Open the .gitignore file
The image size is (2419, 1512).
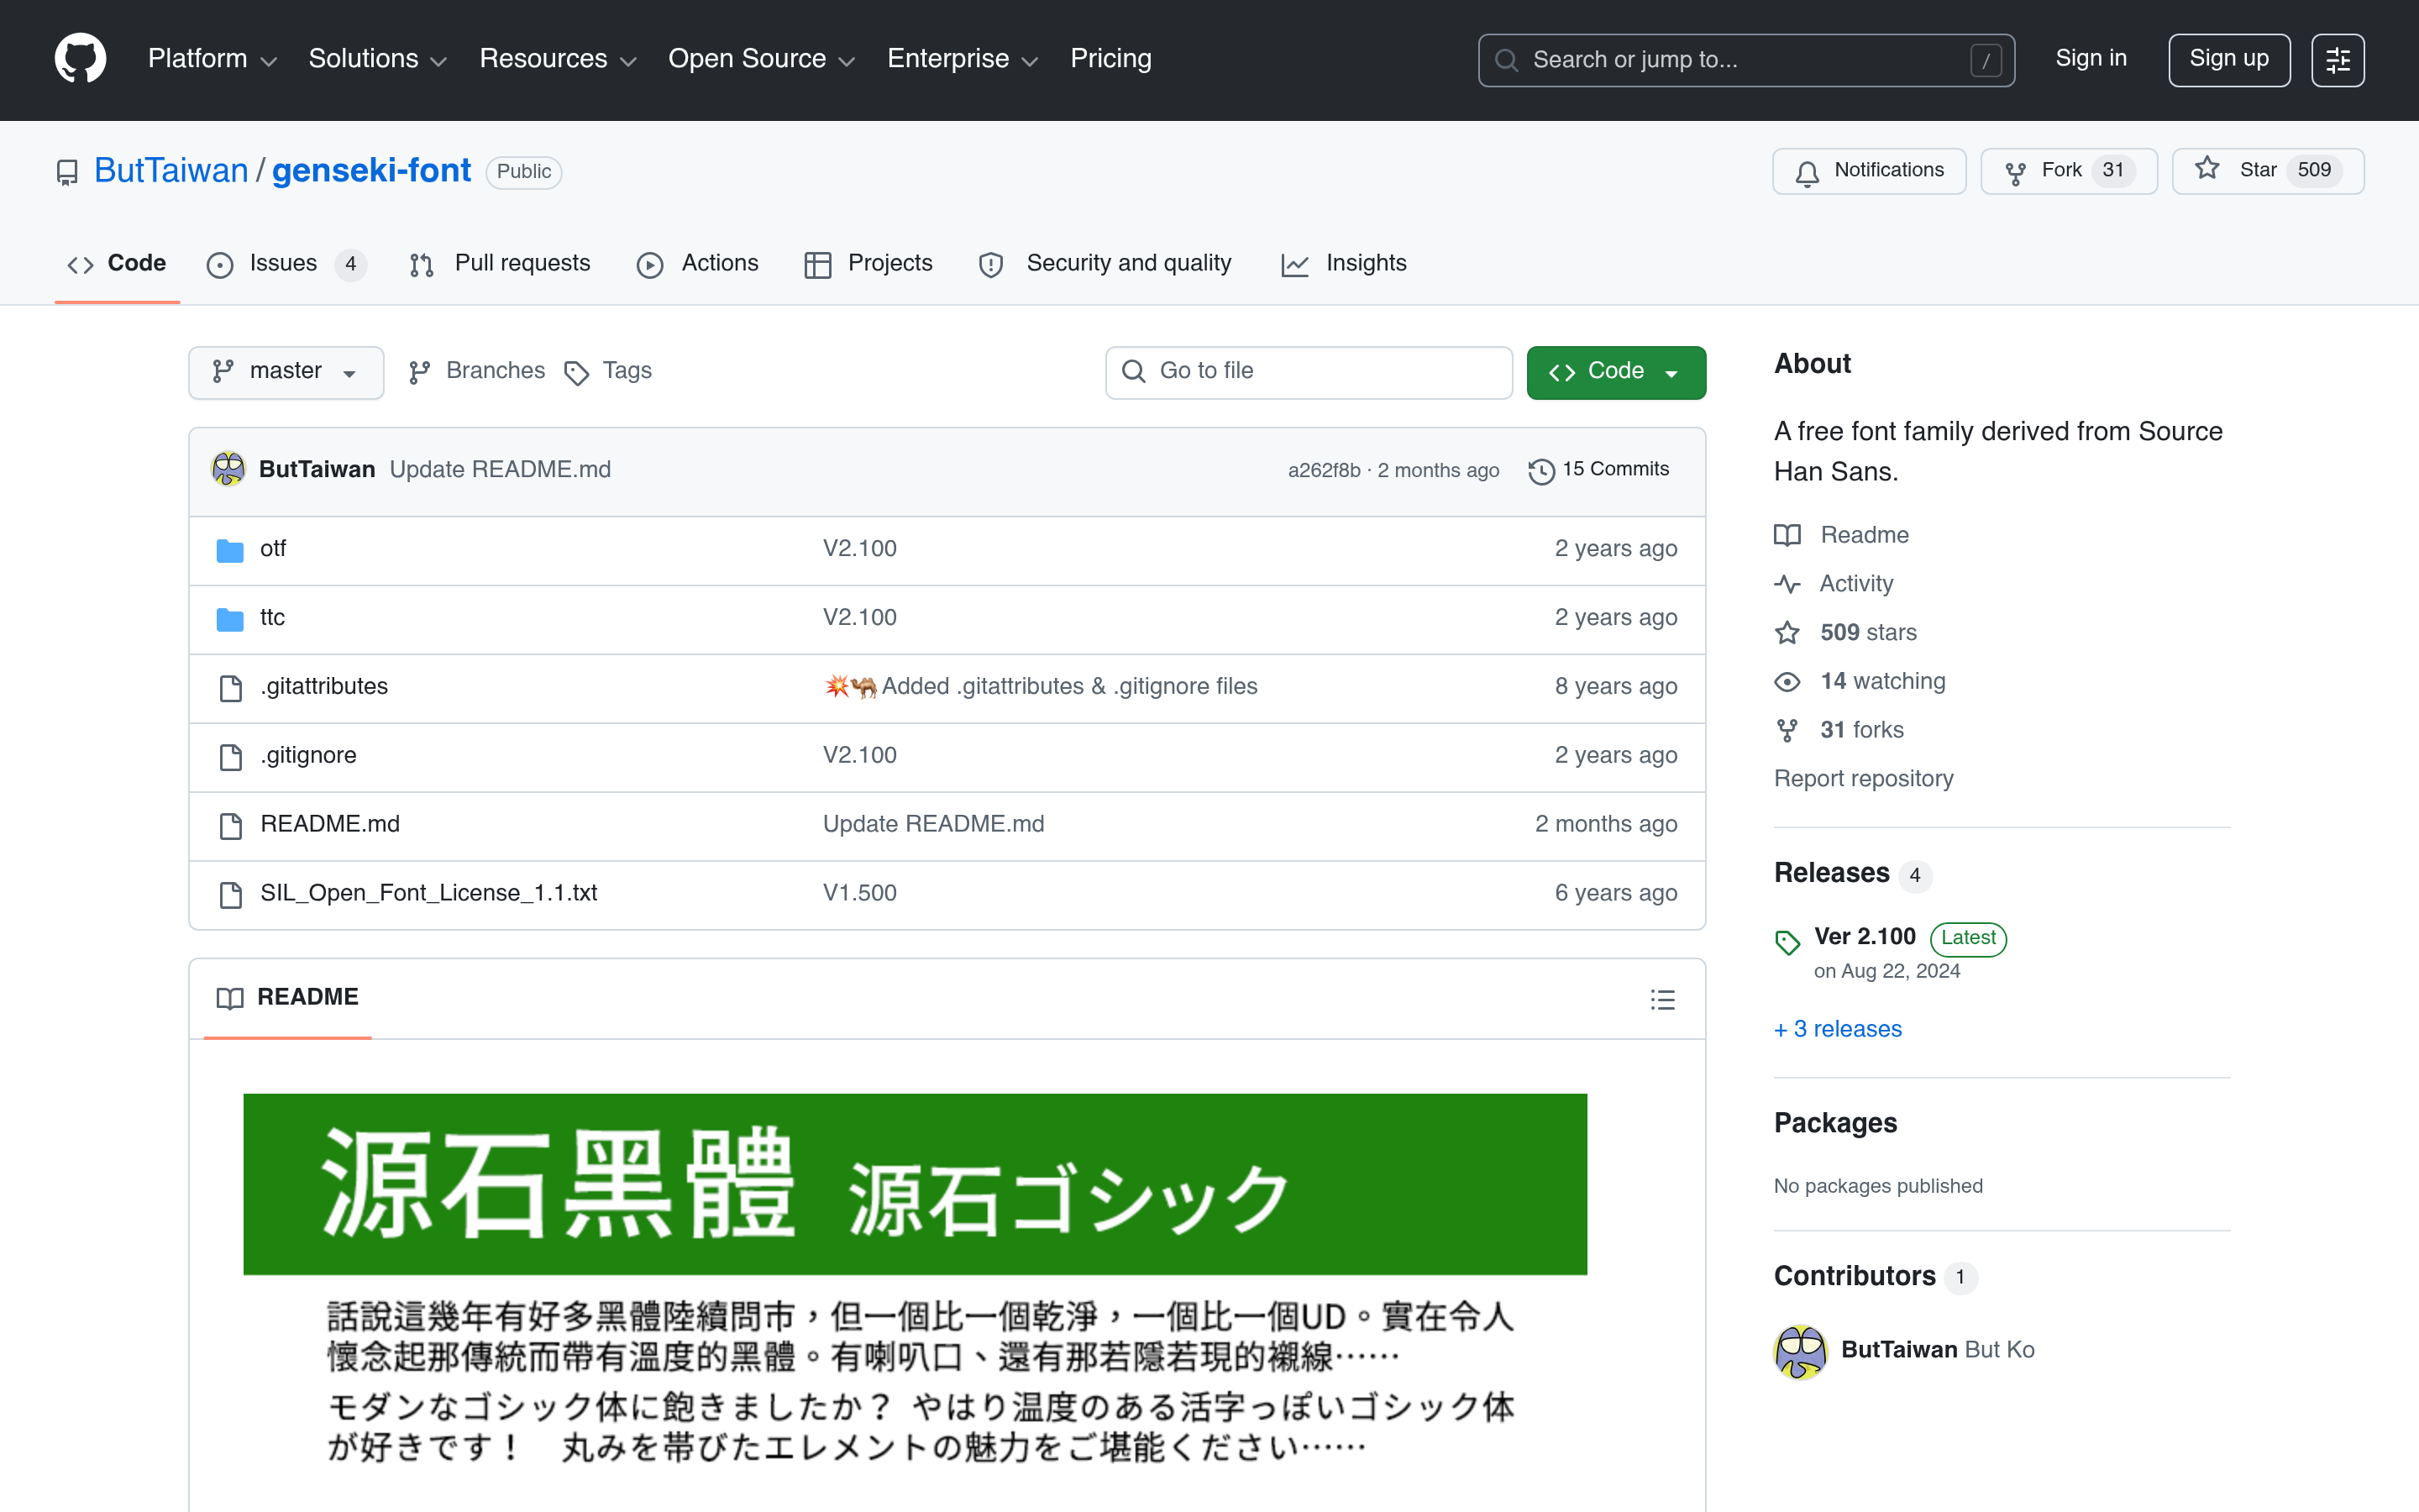click(308, 756)
